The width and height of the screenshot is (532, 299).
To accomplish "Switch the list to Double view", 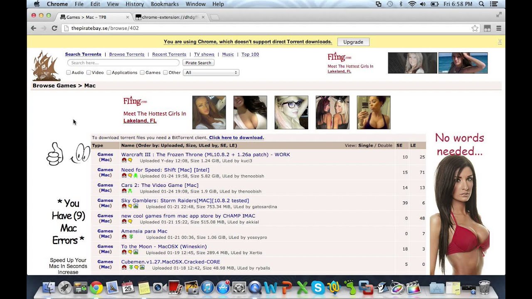I will [x=385, y=145].
